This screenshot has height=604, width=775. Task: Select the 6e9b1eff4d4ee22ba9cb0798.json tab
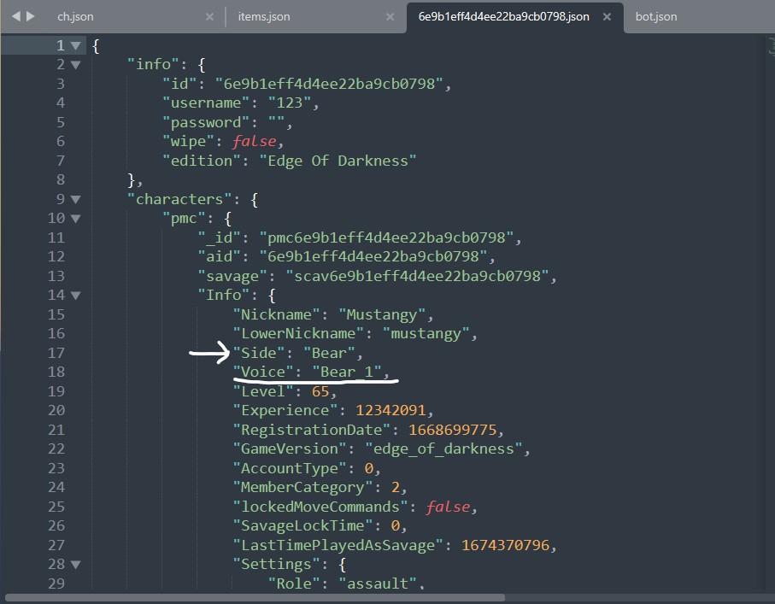coord(503,16)
